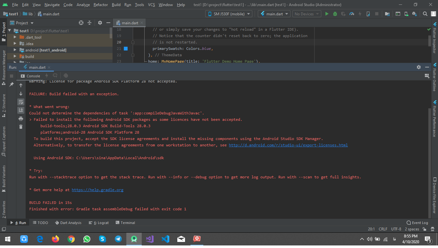Open the SDK Manager icon
The width and height of the screenshot is (438, 248).
415,14
